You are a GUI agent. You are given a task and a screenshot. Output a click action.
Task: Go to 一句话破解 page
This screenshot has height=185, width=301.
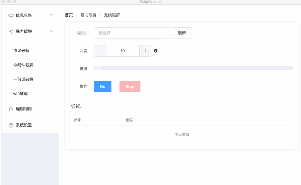23,79
